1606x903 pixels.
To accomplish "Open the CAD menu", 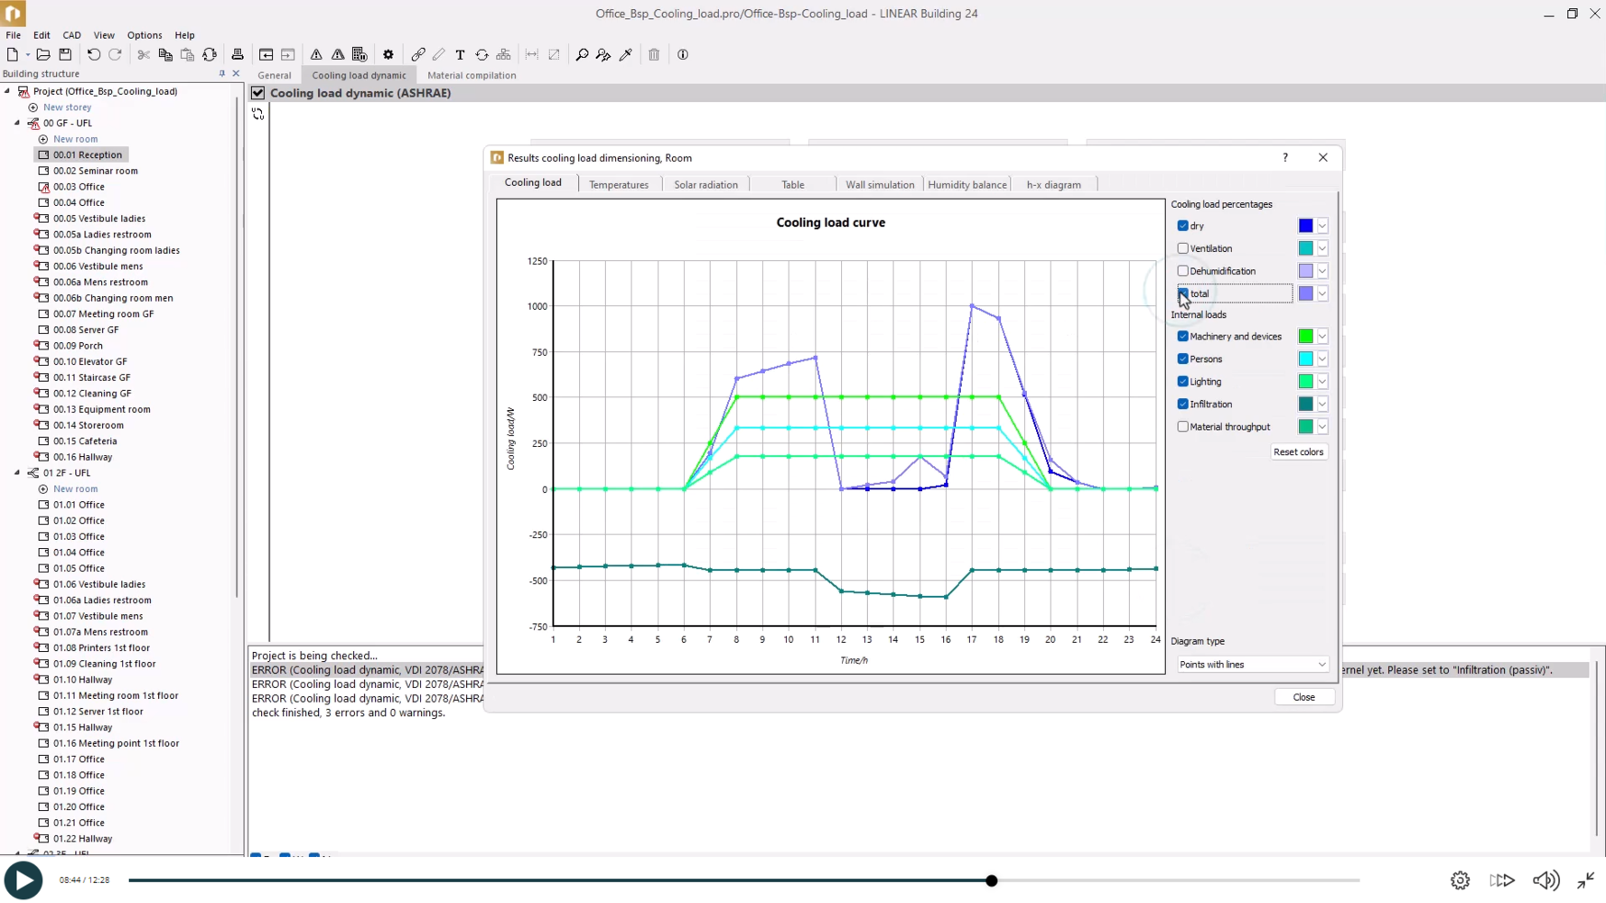I will point(71,35).
